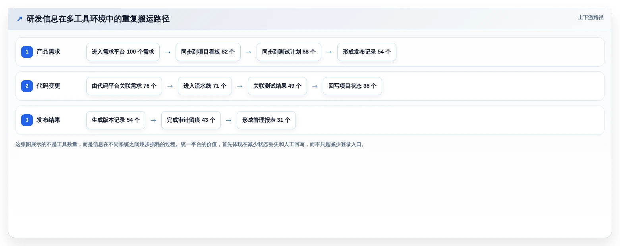This screenshot has height=246, width=620.
Task: Click the footnote beginning 这张图展示的不是工具数量
Action: pos(190,144)
